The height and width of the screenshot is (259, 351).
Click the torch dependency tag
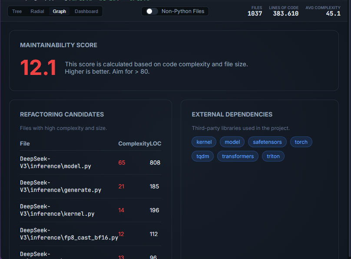301,142
